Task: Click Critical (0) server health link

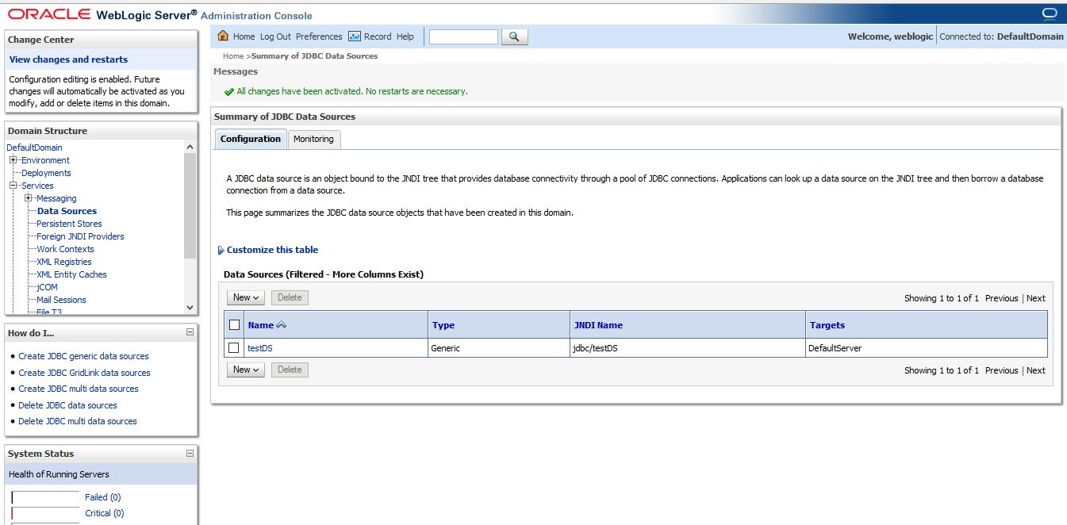Action: (x=105, y=513)
